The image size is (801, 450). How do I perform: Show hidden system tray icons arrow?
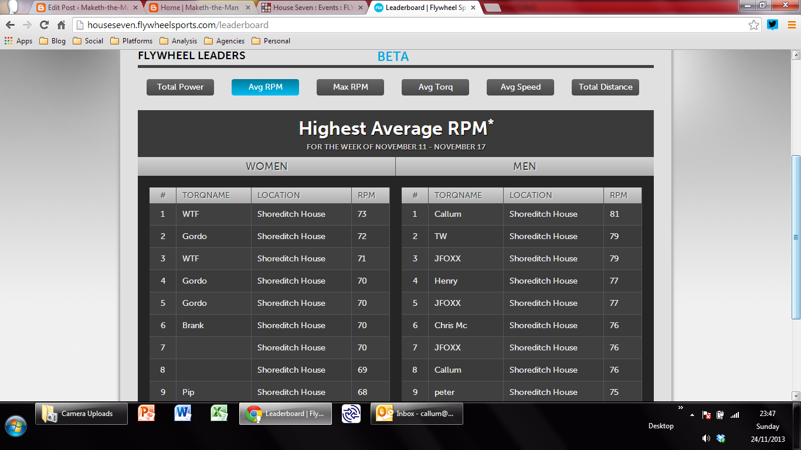[693, 415]
